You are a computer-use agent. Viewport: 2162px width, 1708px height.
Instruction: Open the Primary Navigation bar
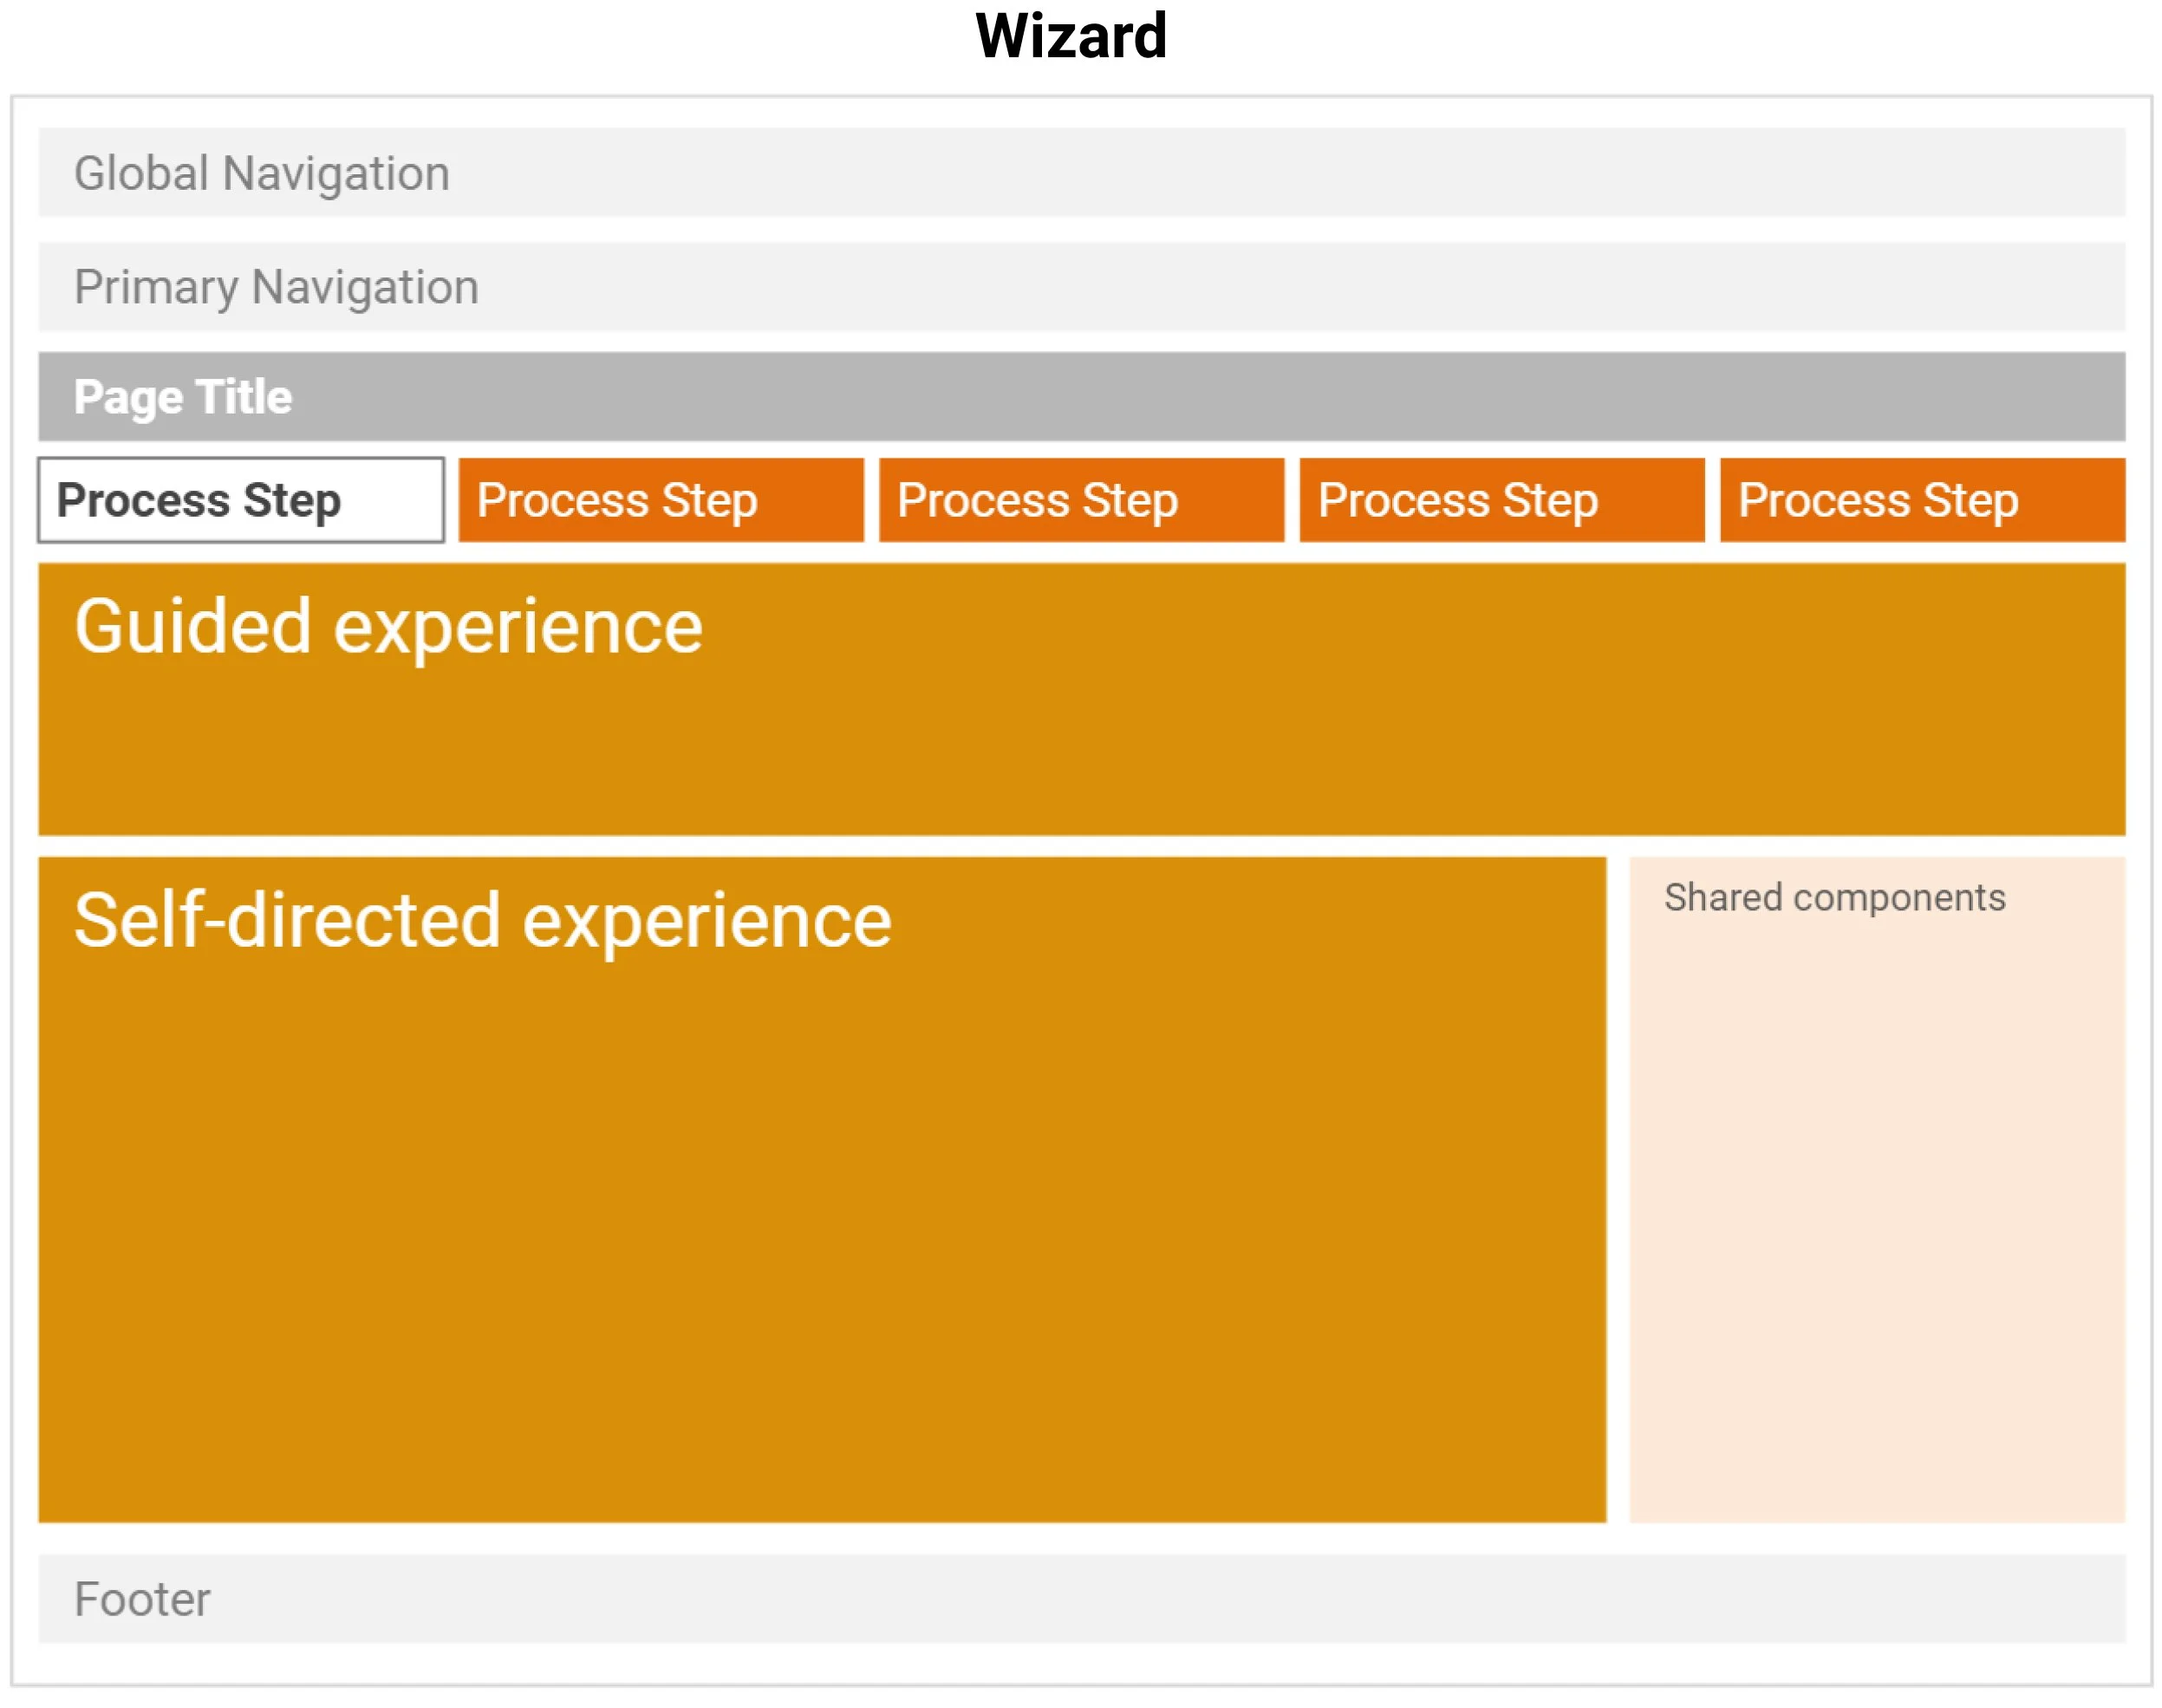click(x=1080, y=287)
